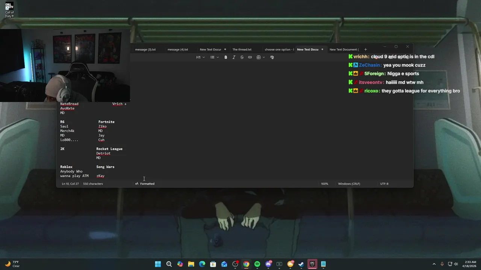Switch to Google Chrome in the taskbar
The width and height of the screenshot is (481, 270).
point(246,264)
